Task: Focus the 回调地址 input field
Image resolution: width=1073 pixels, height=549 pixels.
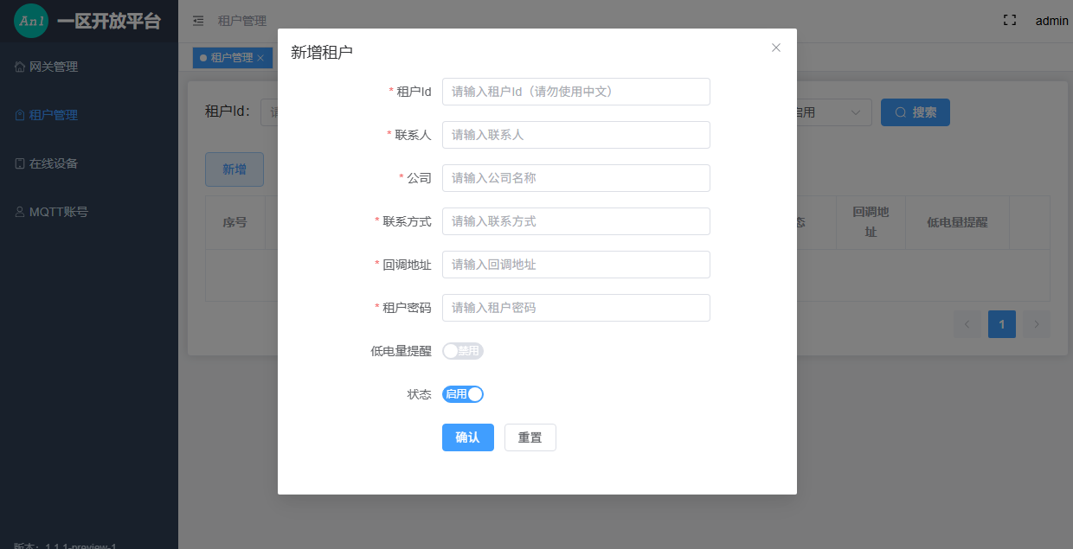Action: pyautogui.click(x=575, y=265)
